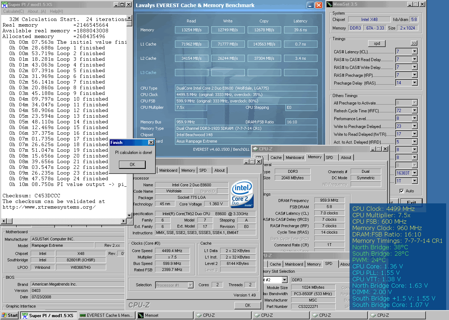Close the EVEREST benchmark window

pos(319,5)
